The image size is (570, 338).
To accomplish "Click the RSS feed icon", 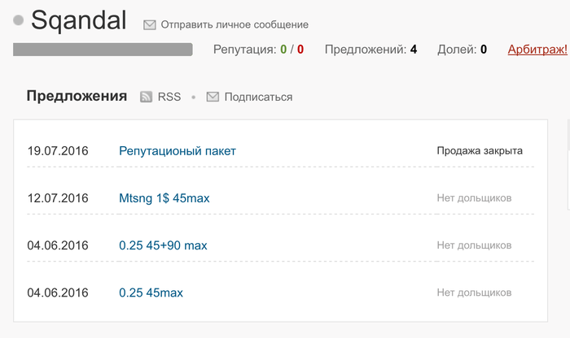I will pos(147,97).
